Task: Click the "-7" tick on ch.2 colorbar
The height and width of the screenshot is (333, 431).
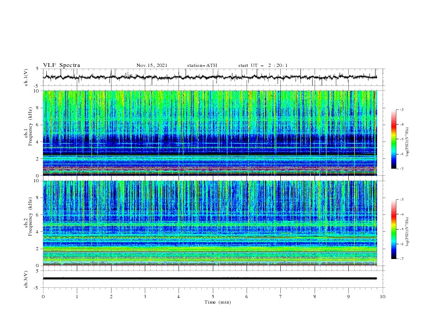Action: point(401,259)
